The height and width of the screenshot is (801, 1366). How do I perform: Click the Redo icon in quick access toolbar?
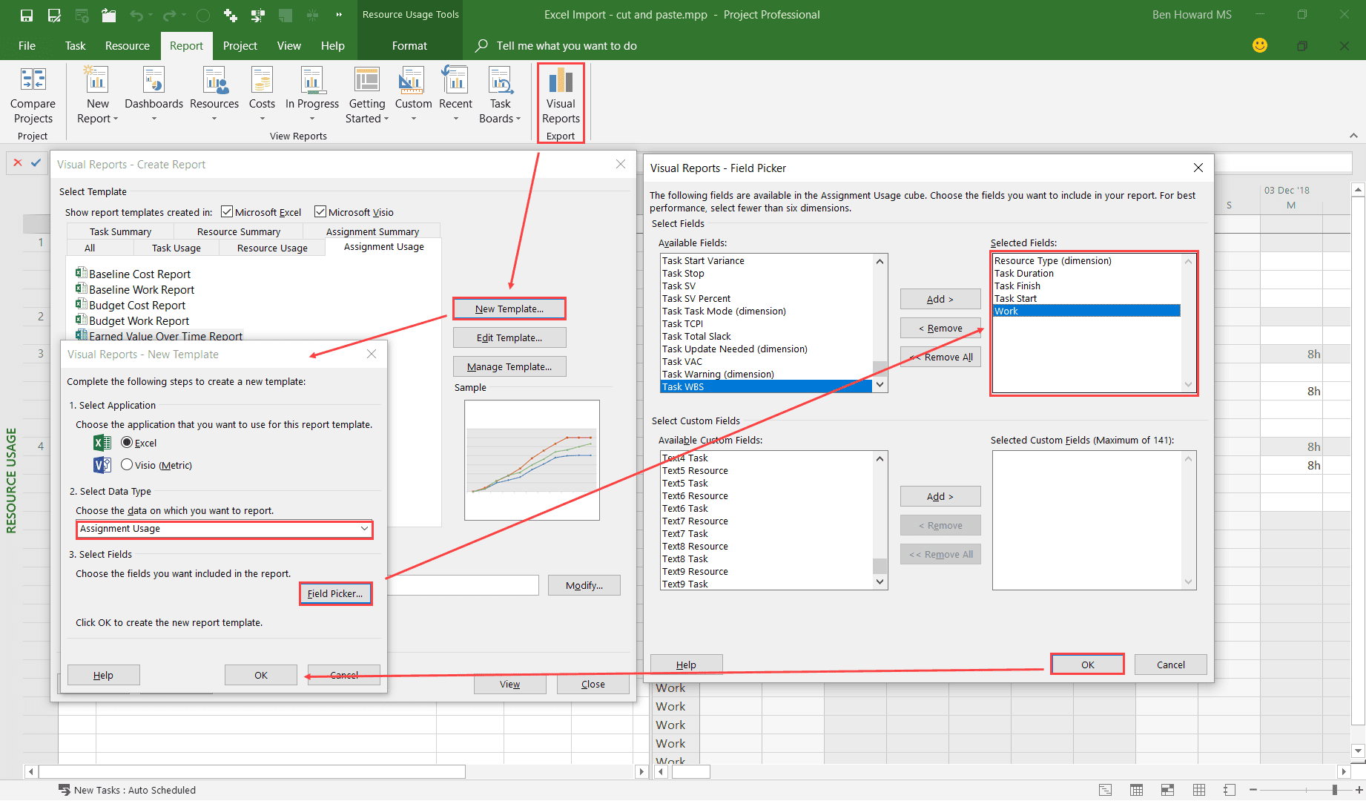[x=169, y=15]
